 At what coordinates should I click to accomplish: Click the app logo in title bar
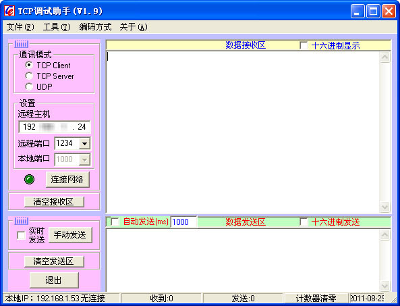click(x=9, y=11)
